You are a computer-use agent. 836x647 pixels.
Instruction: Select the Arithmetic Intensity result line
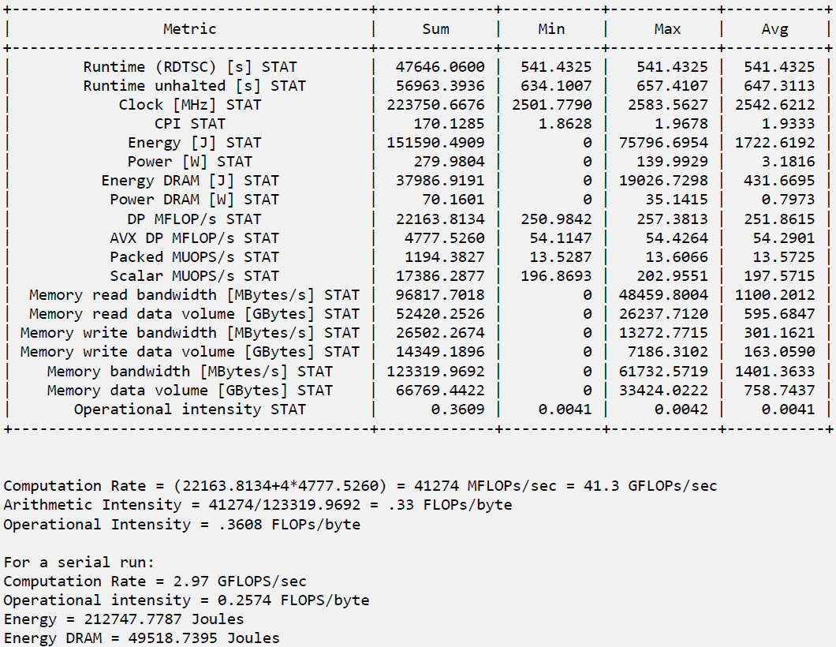pos(257,505)
